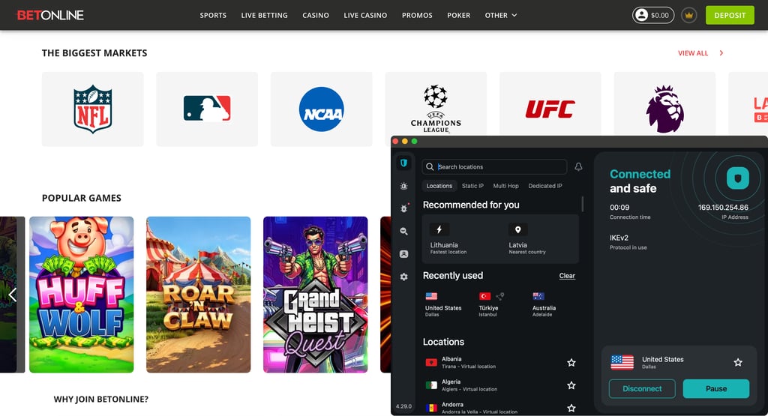Click the $0.00 account balance button
Image resolution: width=768 pixels, height=416 pixels.
653,15
